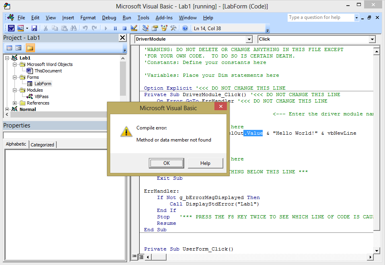Click the Reset (stop) toolbar icon
Image resolution: width=385 pixels, height=265 pixels.
[x=124, y=28]
